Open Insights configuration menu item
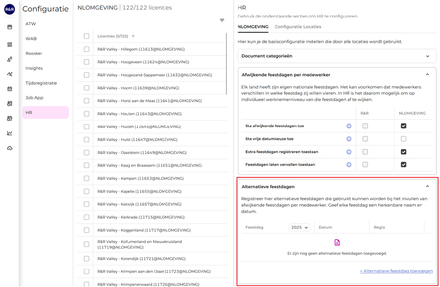Viewport: 440px width, 287px height. coord(45,68)
